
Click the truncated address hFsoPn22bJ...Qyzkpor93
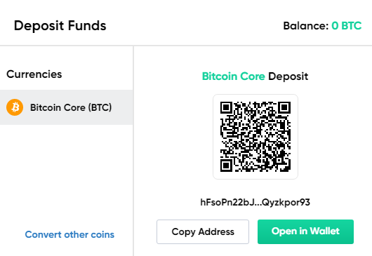(255, 202)
